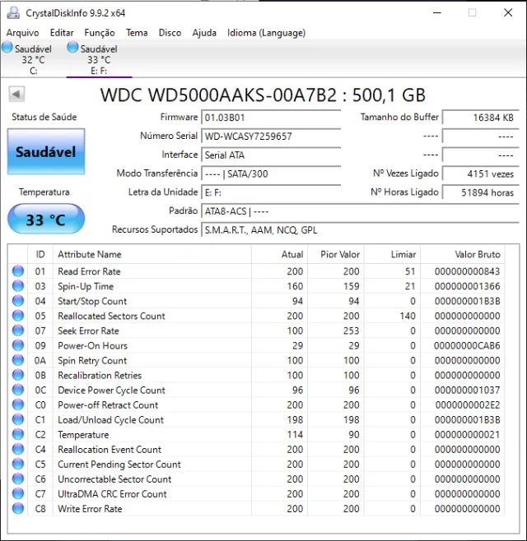Select the C: drive health status icon
The image size is (527, 541).
7,47
